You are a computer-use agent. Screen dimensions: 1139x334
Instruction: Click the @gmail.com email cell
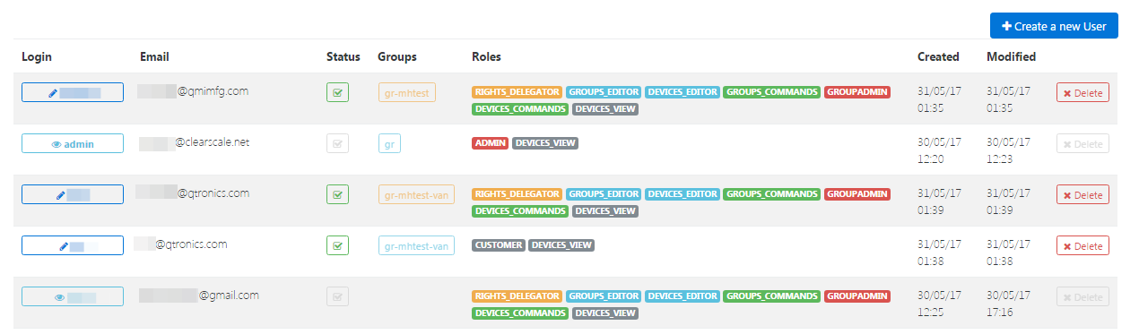tap(199, 295)
